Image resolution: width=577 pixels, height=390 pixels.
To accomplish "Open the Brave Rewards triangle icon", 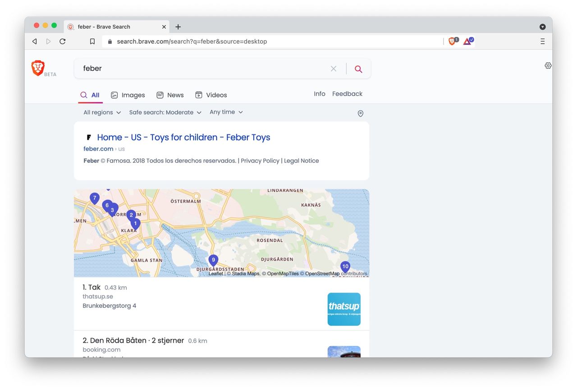I will [468, 41].
